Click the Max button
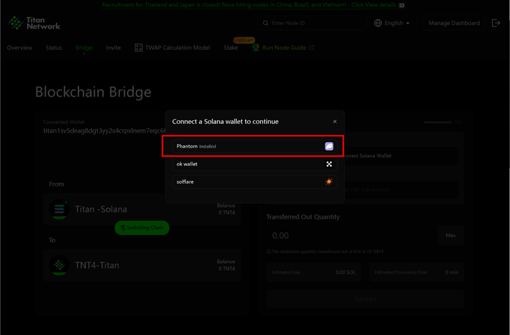Viewport: 510px width, 335px height. pyautogui.click(x=451, y=235)
